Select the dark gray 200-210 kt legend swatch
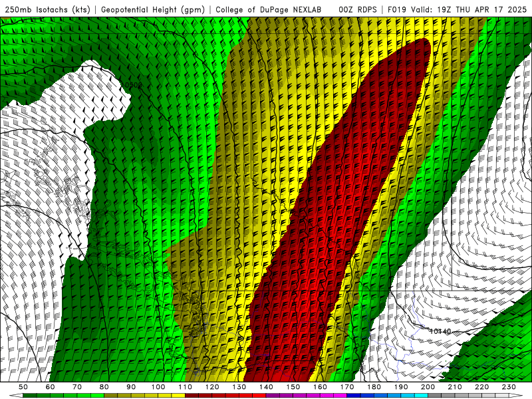The width and height of the screenshot is (532, 399). click(435, 395)
